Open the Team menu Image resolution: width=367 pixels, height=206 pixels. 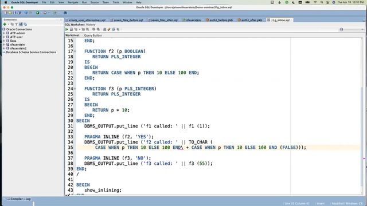(106, 2)
